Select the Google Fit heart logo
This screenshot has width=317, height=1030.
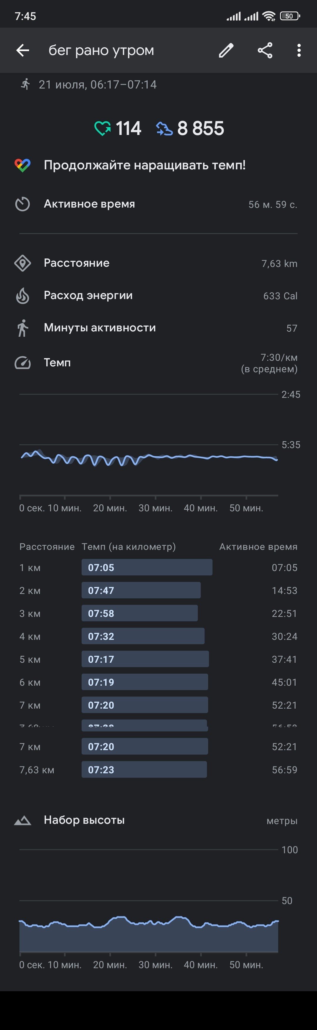pos(22,165)
